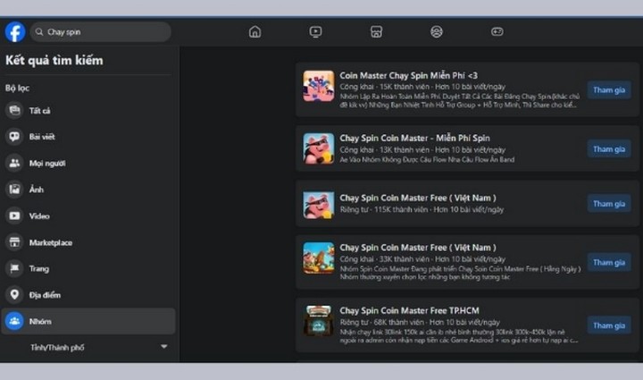Filter results by 'Ảnh'
The image size is (643, 380).
(x=36, y=190)
